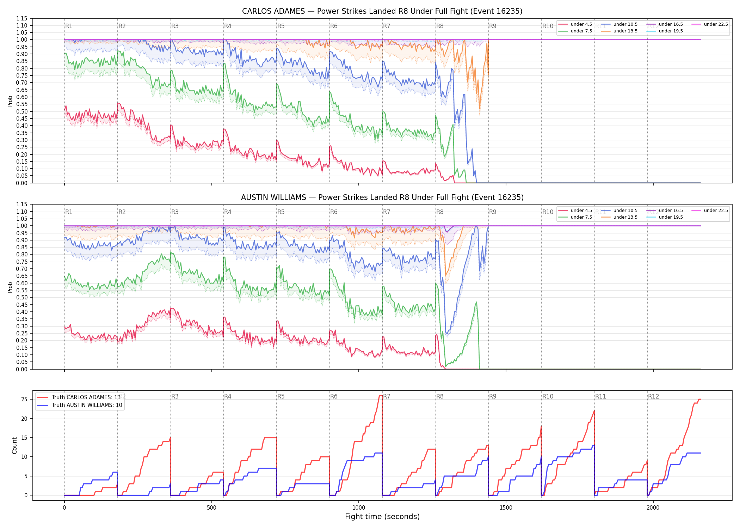Select 'under 10.5' in Carlos Adames legend

625,24
